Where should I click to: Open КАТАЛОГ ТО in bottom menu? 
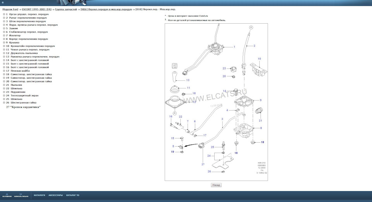point(72,195)
